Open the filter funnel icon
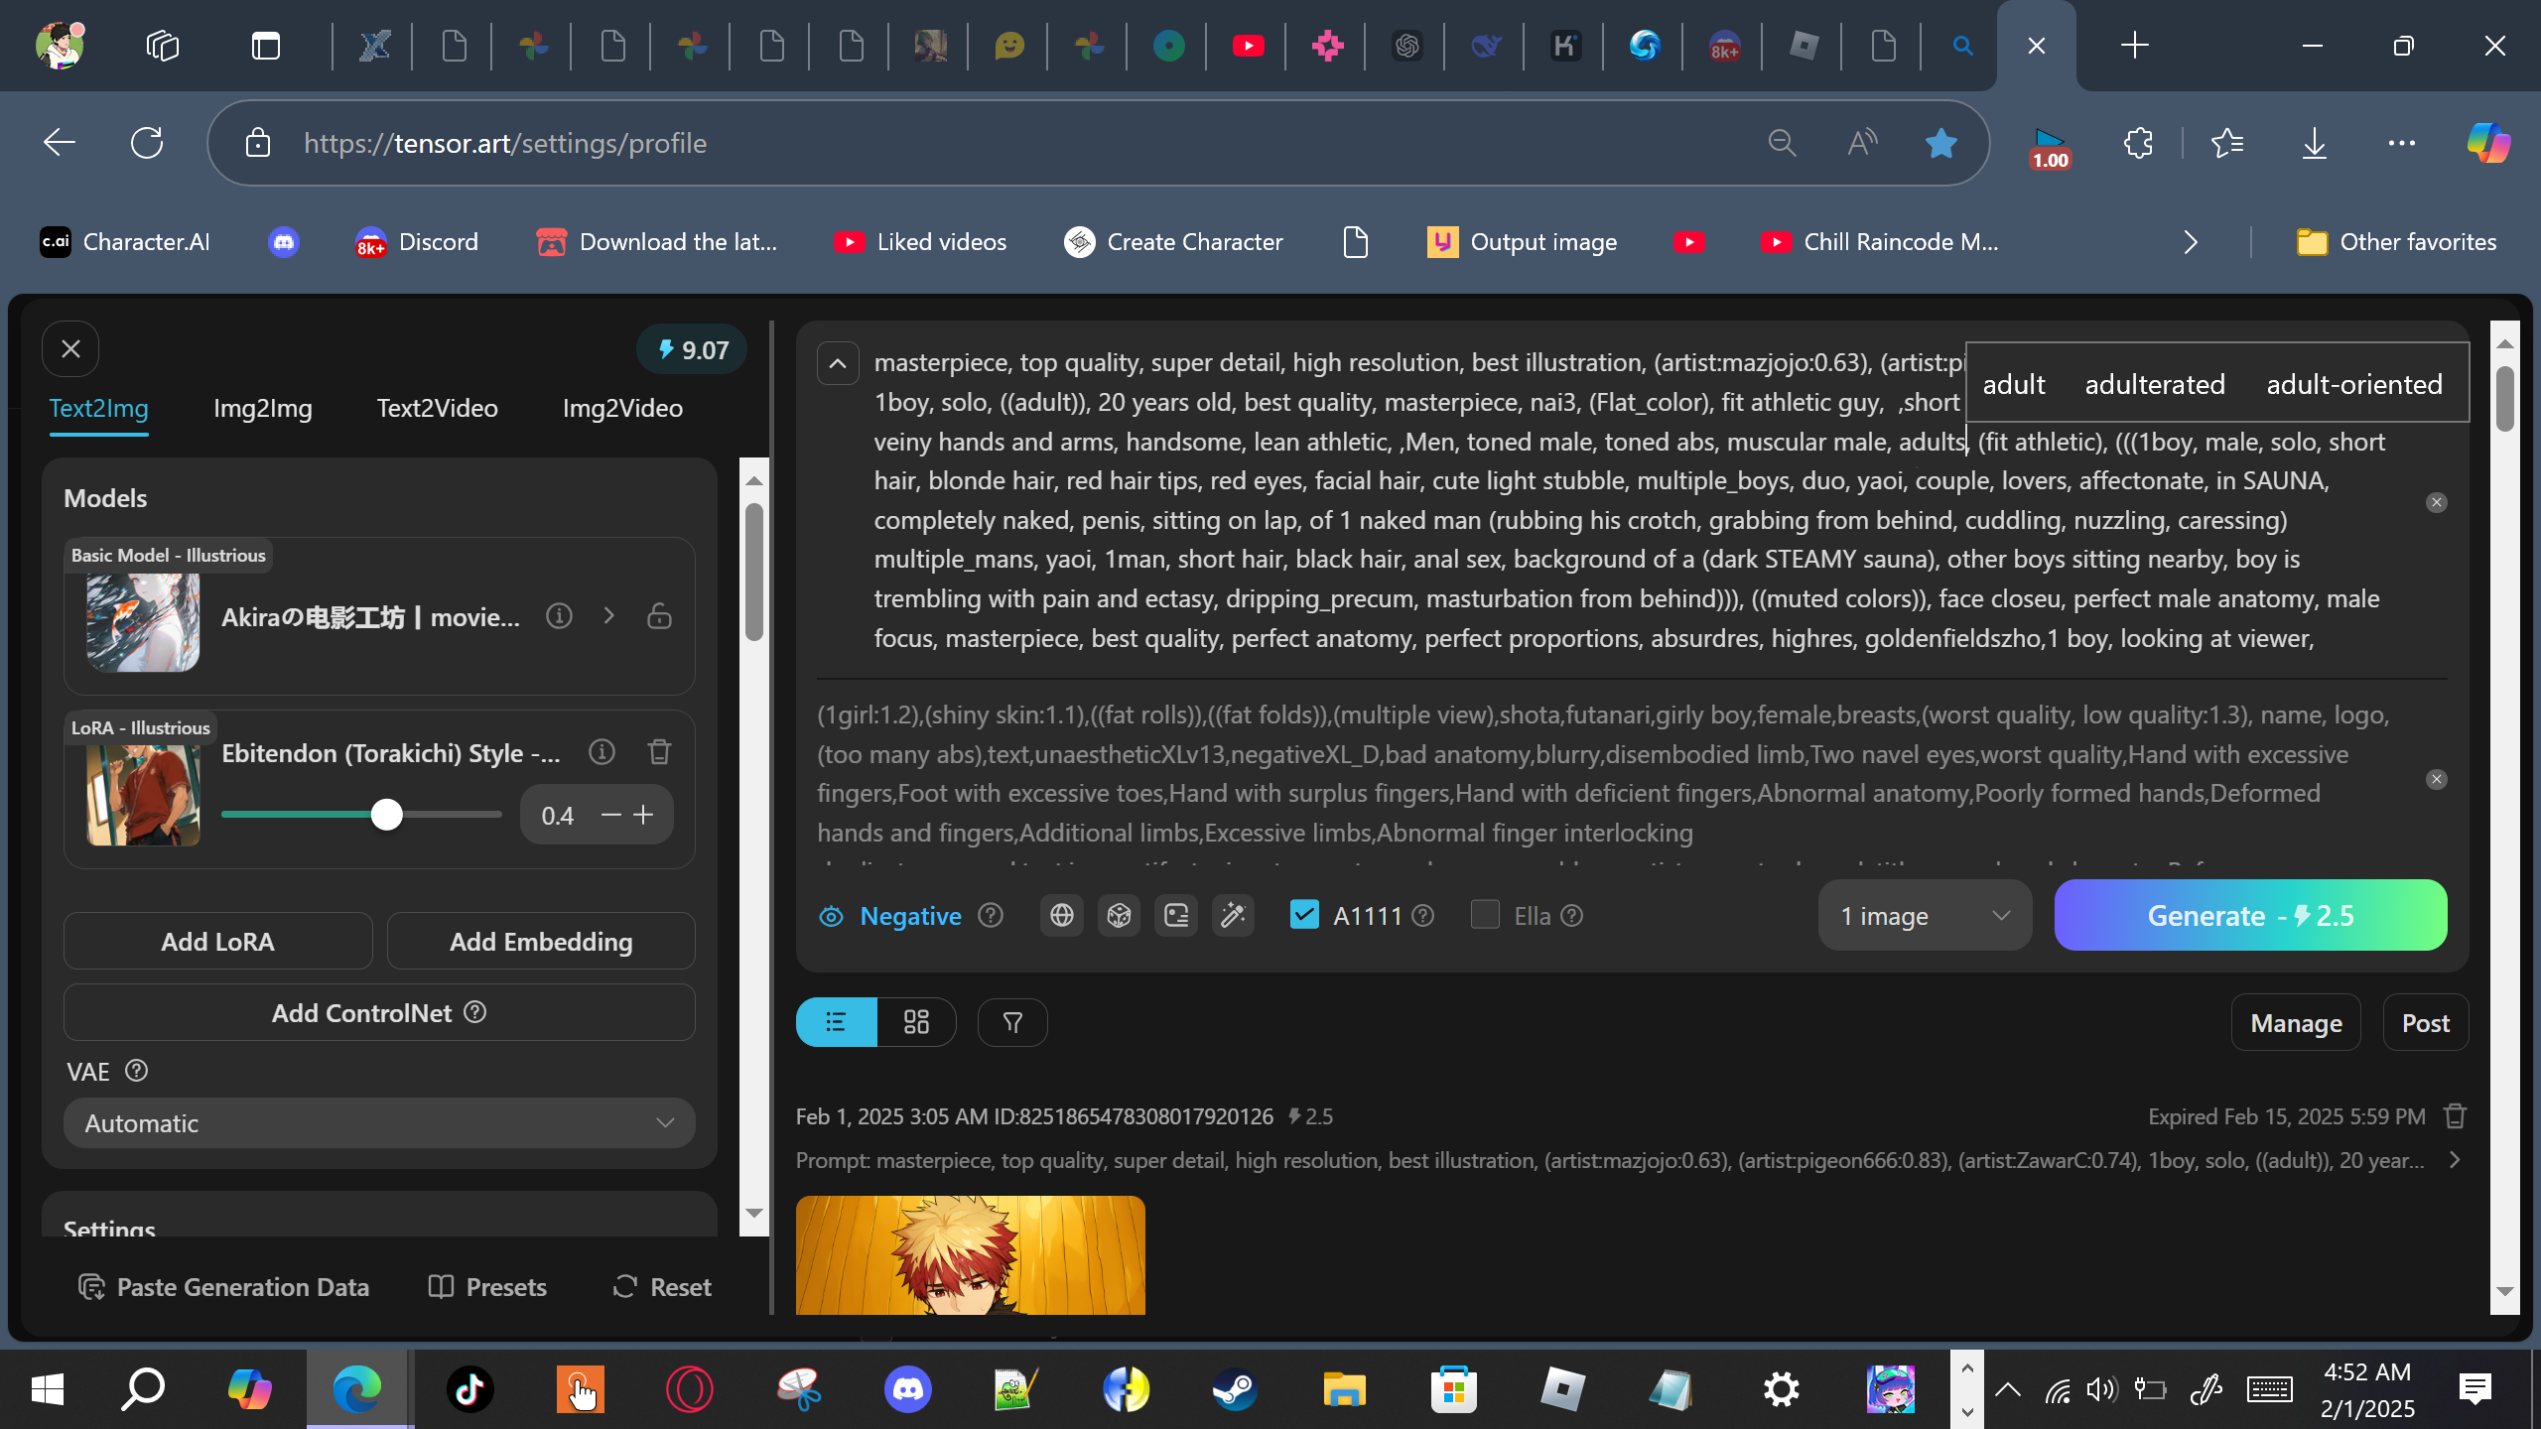The image size is (2541, 1429). (1012, 1022)
